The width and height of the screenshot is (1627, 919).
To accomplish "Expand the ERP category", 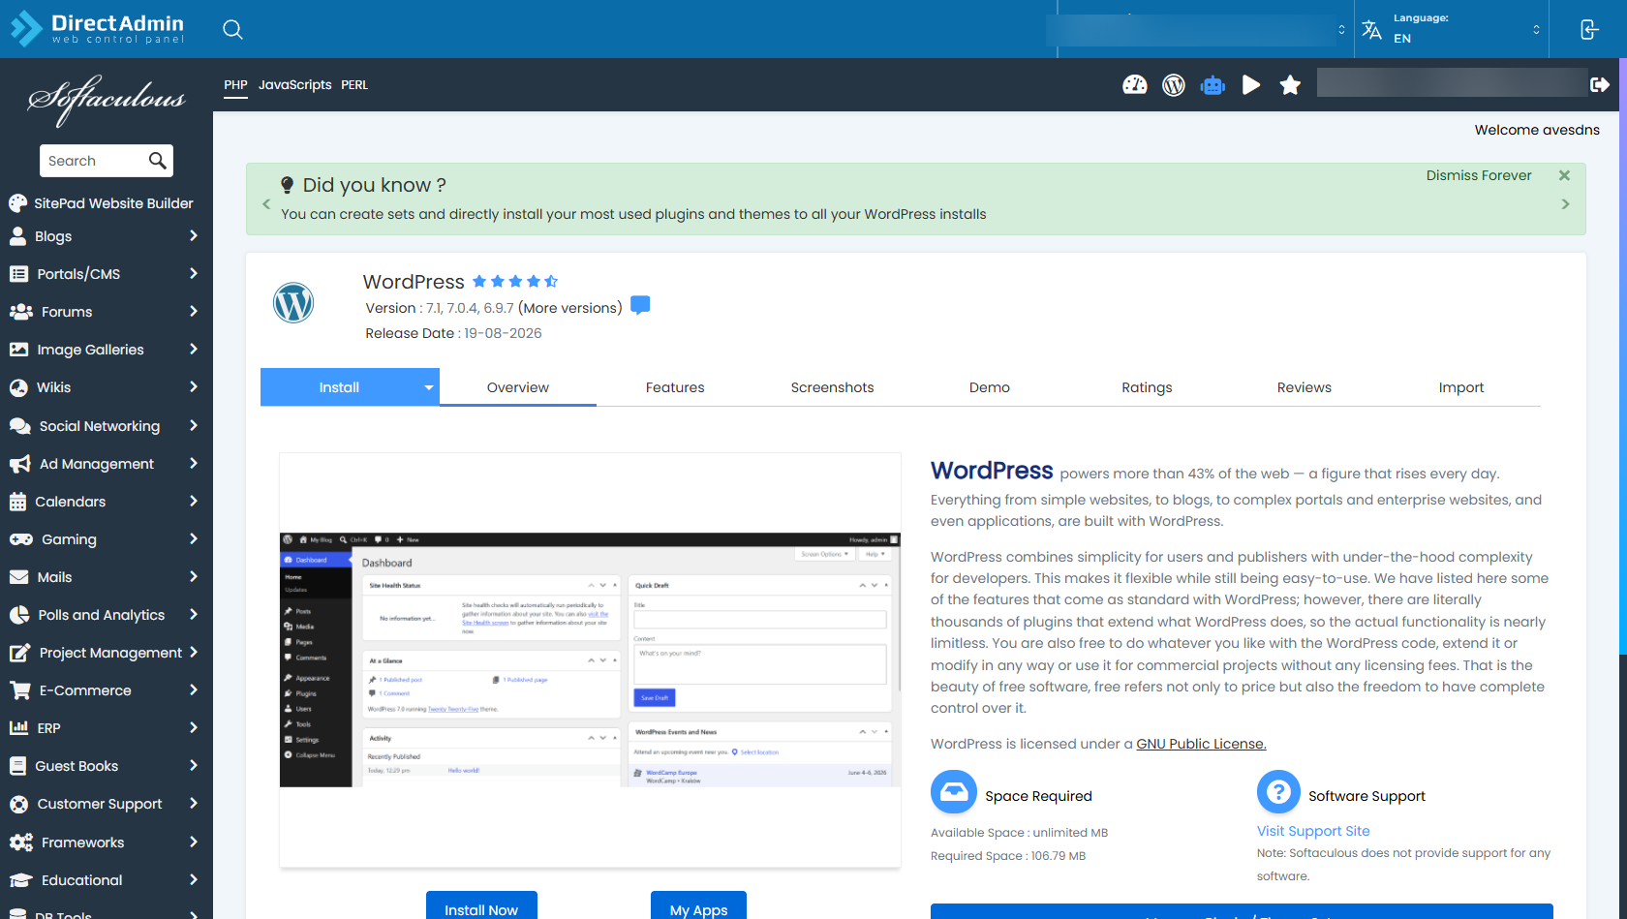I will [194, 728].
